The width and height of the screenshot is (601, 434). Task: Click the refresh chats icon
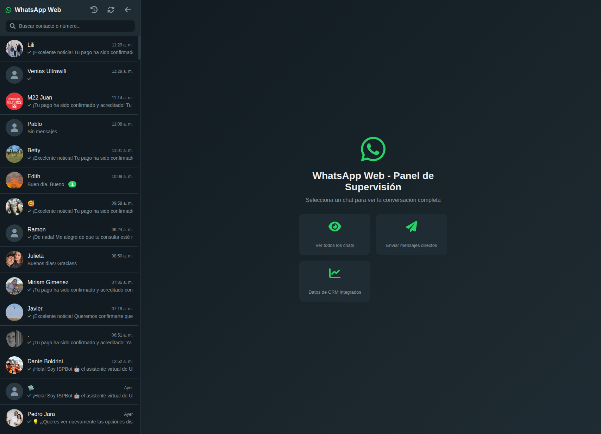(x=111, y=10)
